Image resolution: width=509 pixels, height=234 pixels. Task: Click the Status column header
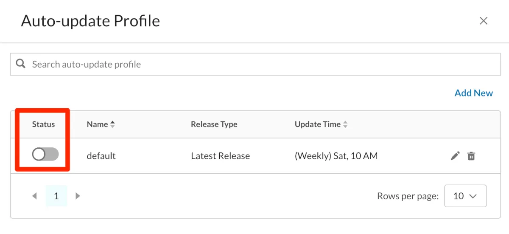(43, 124)
